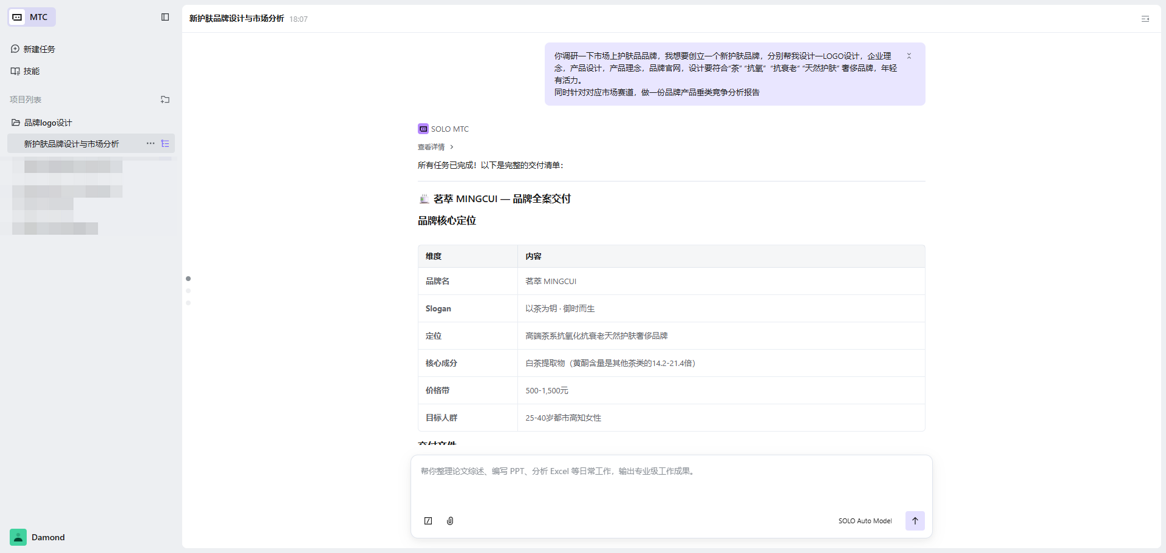
Task: Open the 新护肤品牌设计与市场分析 task
Action: pos(71,144)
